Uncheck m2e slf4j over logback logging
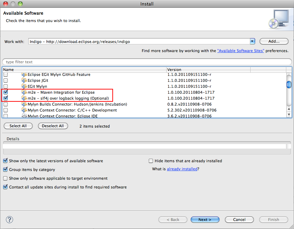The image size is (294, 229). tap(6, 98)
